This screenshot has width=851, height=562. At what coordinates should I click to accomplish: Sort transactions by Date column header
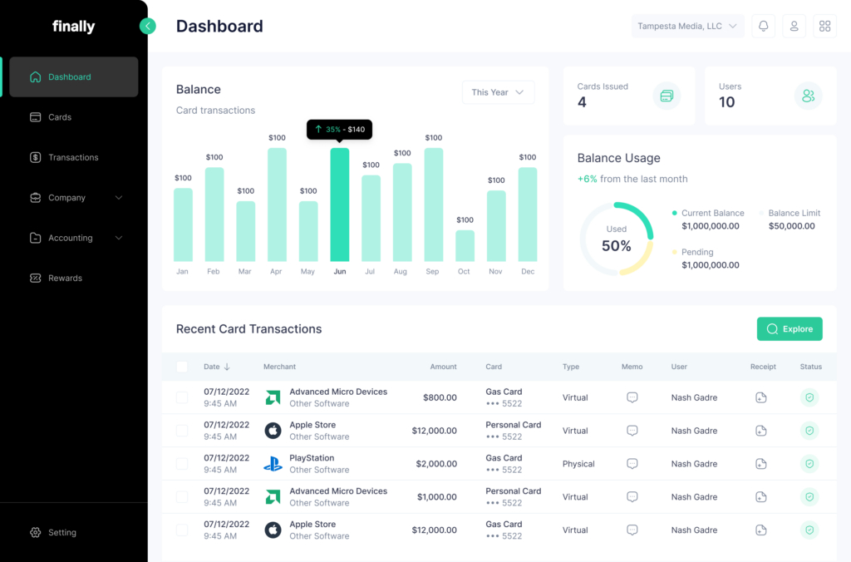(216, 367)
